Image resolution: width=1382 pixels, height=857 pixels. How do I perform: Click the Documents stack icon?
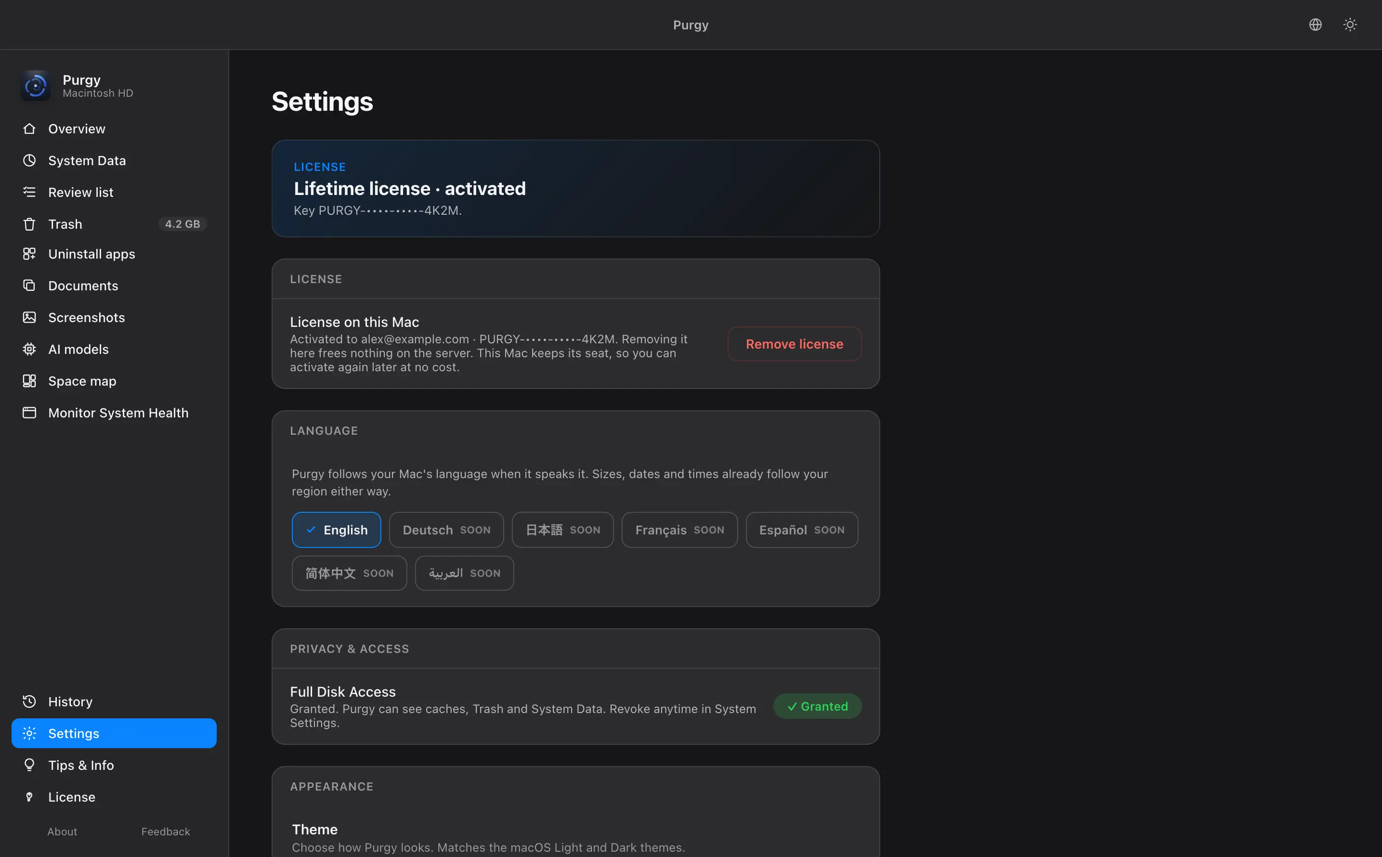pyautogui.click(x=29, y=285)
